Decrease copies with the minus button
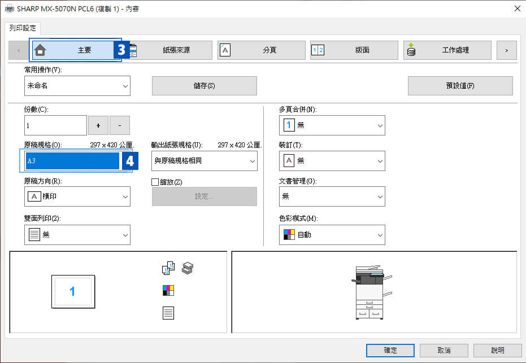526x363 pixels. (x=120, y=125)
